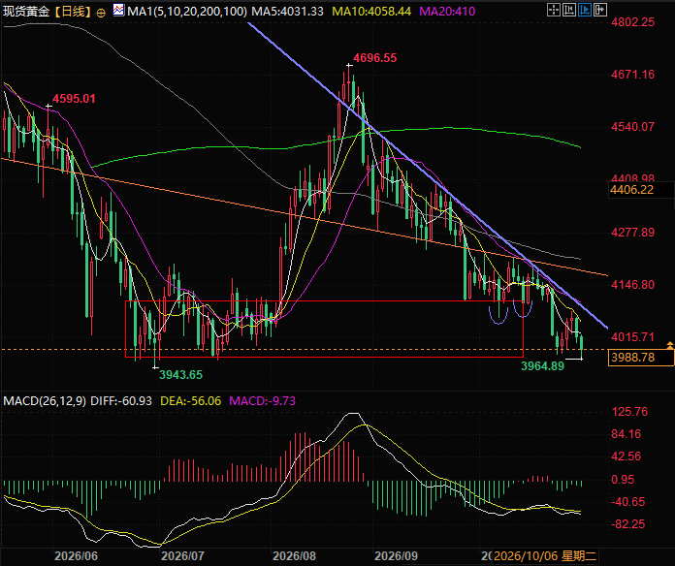Screen dimensions: 675x566
Task: Click the 4277.89 axis price
Action: (632, 233)
